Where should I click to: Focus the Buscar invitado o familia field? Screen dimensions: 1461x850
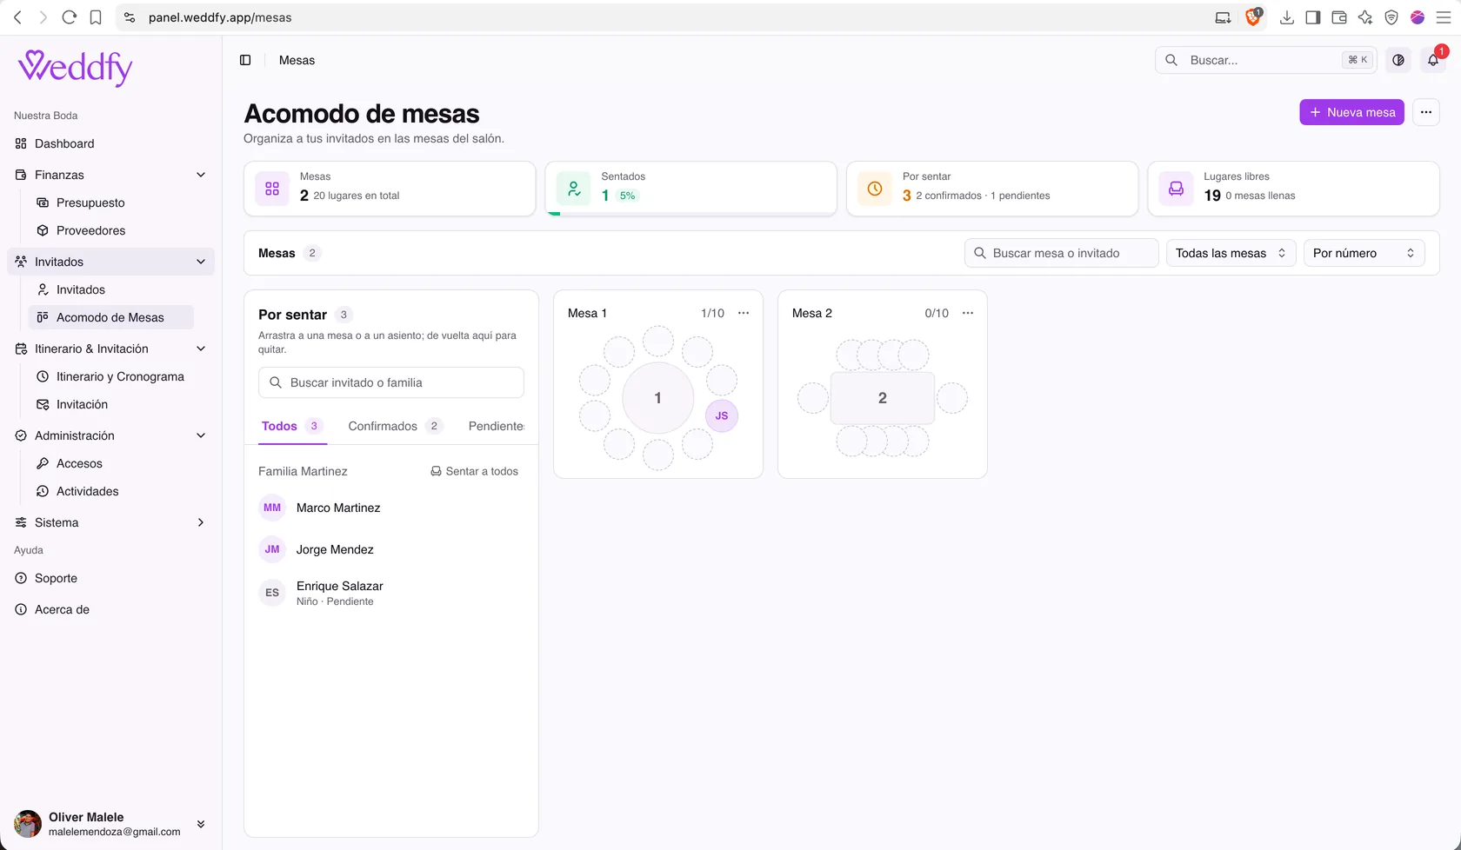[391, 382]
